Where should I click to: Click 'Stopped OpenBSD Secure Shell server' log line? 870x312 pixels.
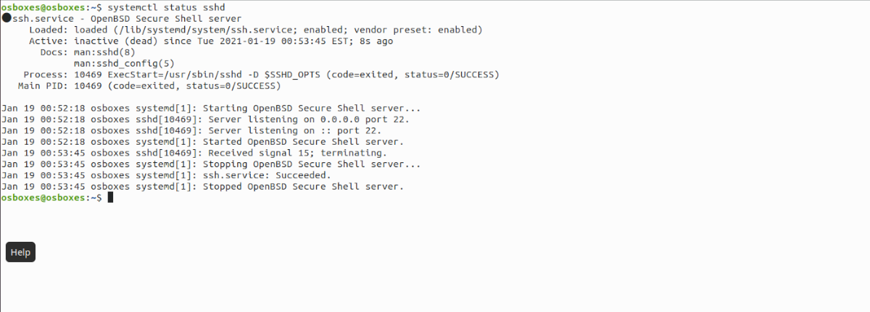click(305, 187)
